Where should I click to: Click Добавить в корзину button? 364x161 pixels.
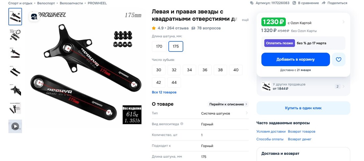(296, 60)
